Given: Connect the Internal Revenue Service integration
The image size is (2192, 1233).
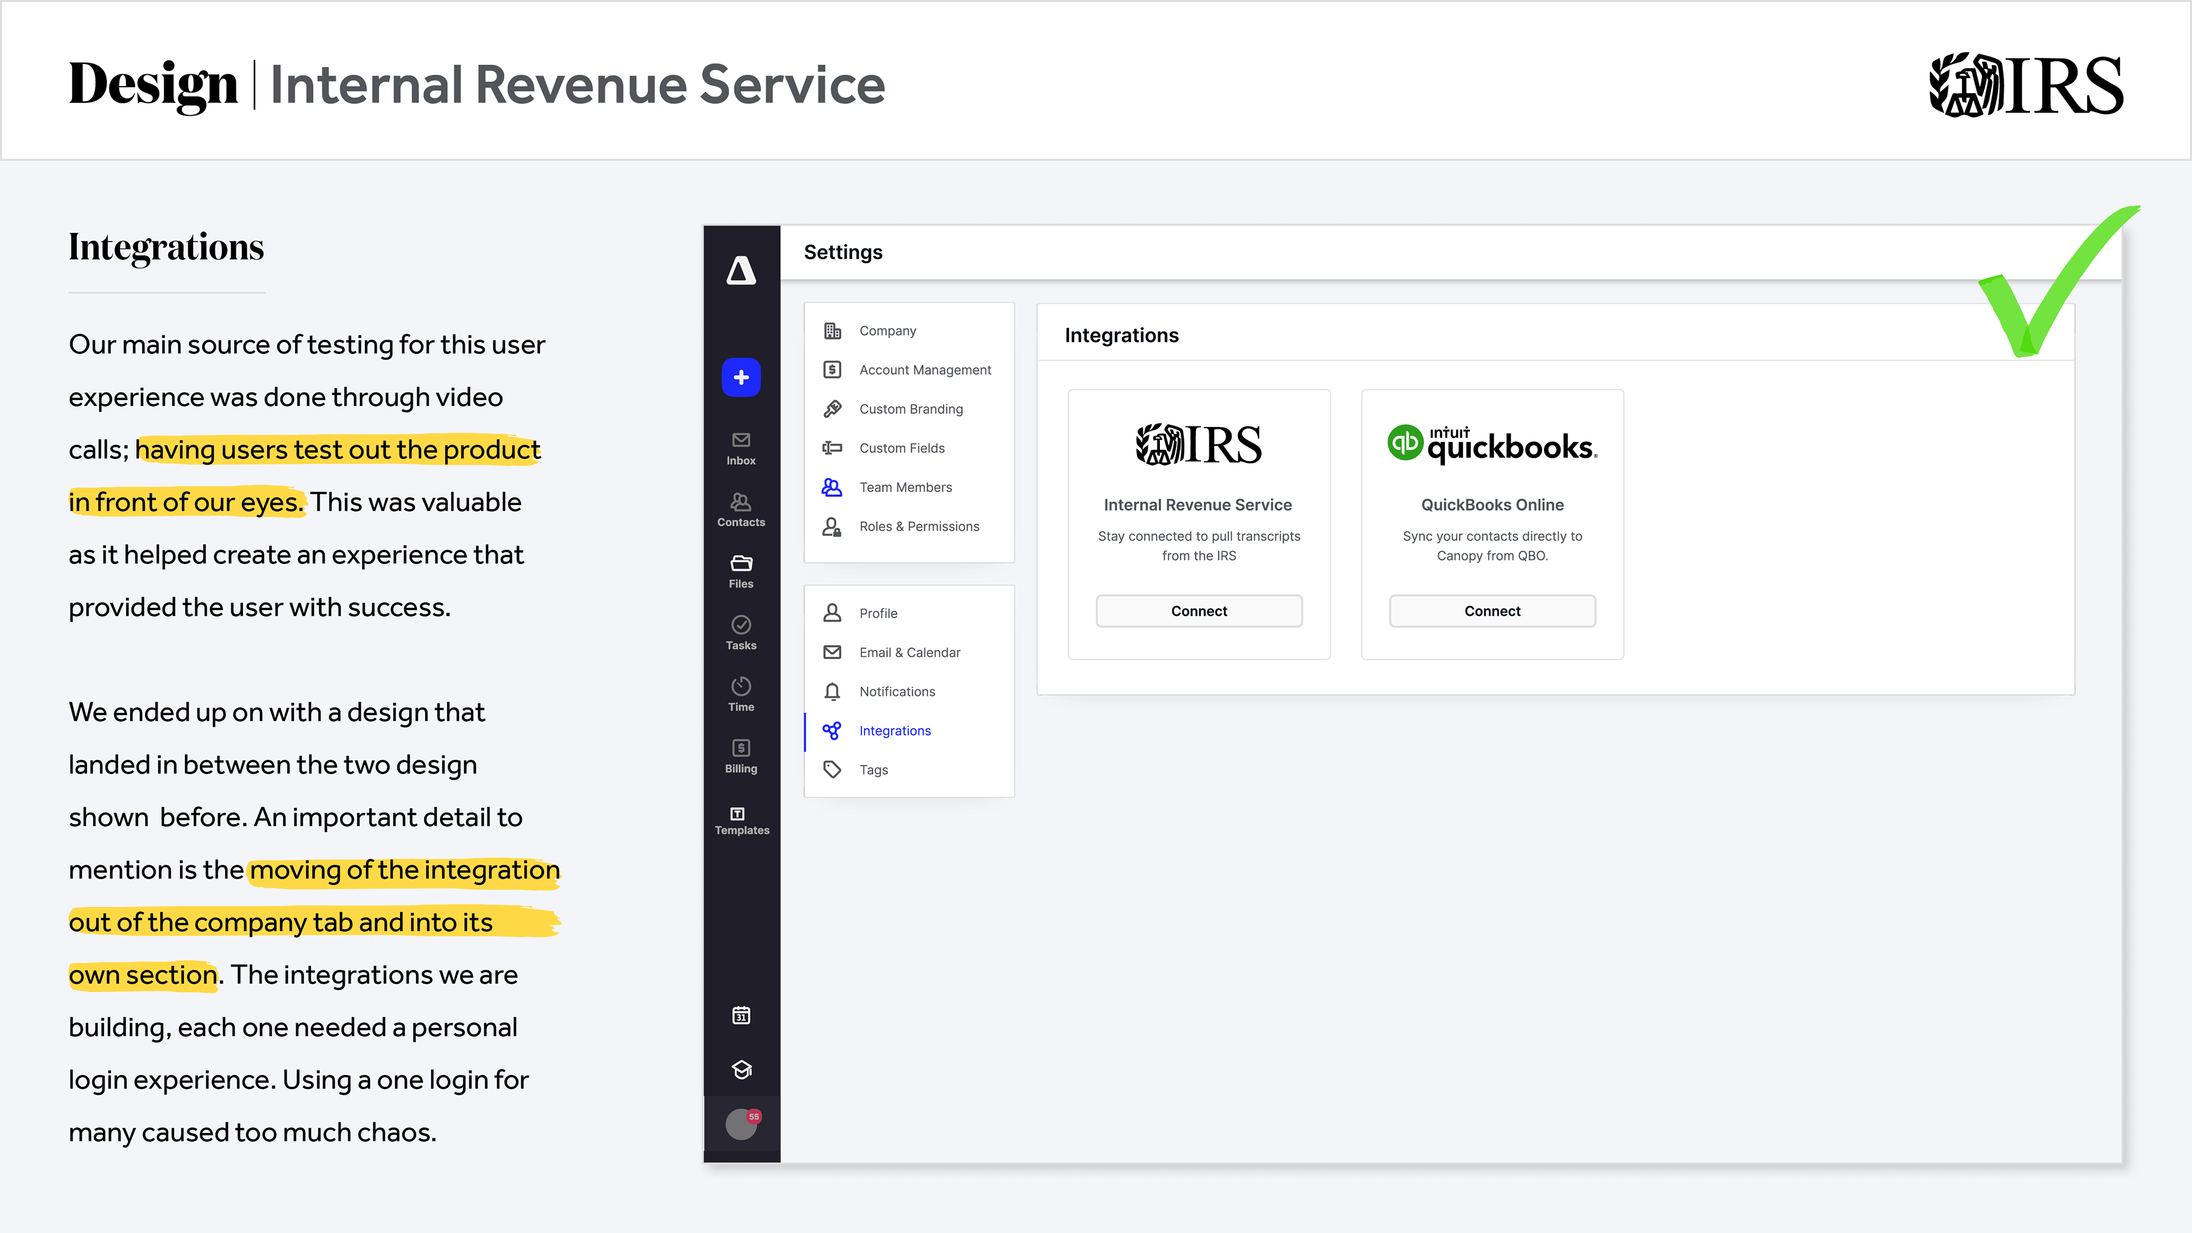Looking at the screenshot, I should point(1199,611).
